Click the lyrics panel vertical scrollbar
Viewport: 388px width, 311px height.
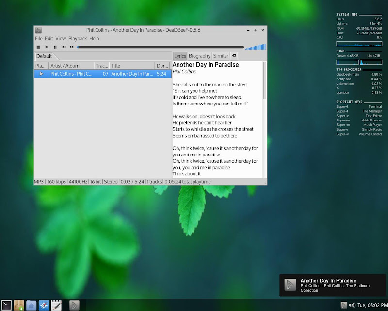point(264,80)
